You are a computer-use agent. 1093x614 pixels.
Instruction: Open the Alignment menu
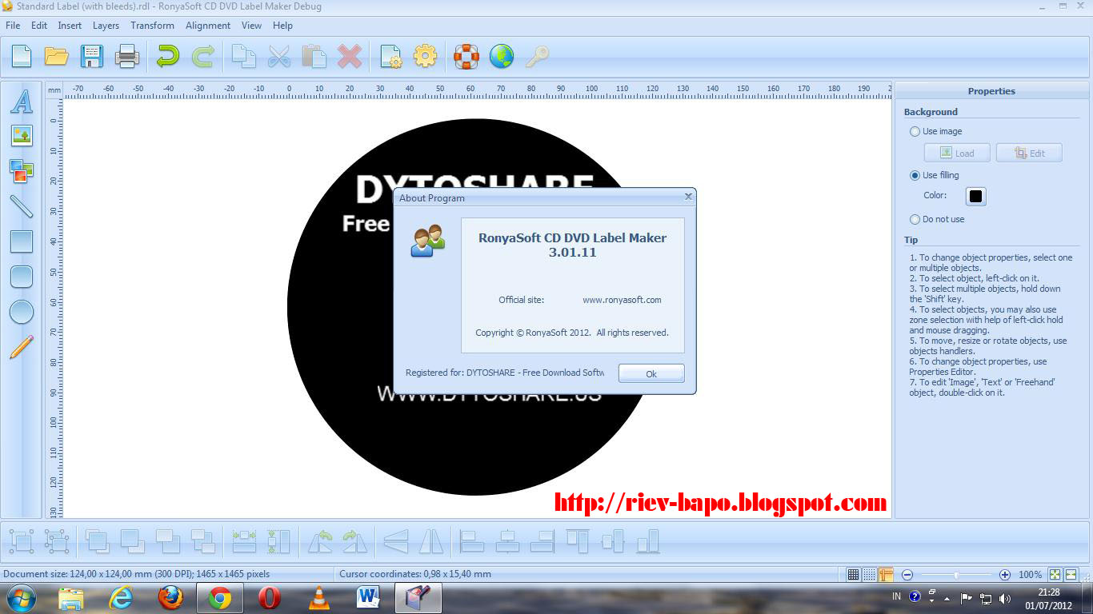[x=208, y=26]
